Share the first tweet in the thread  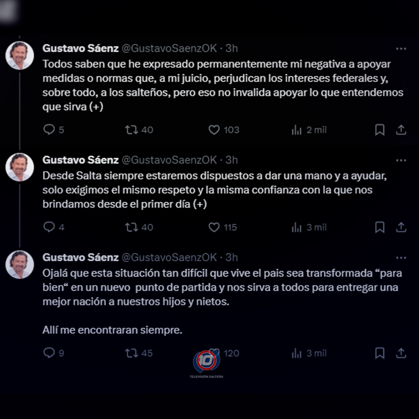(x=401, y=130)
